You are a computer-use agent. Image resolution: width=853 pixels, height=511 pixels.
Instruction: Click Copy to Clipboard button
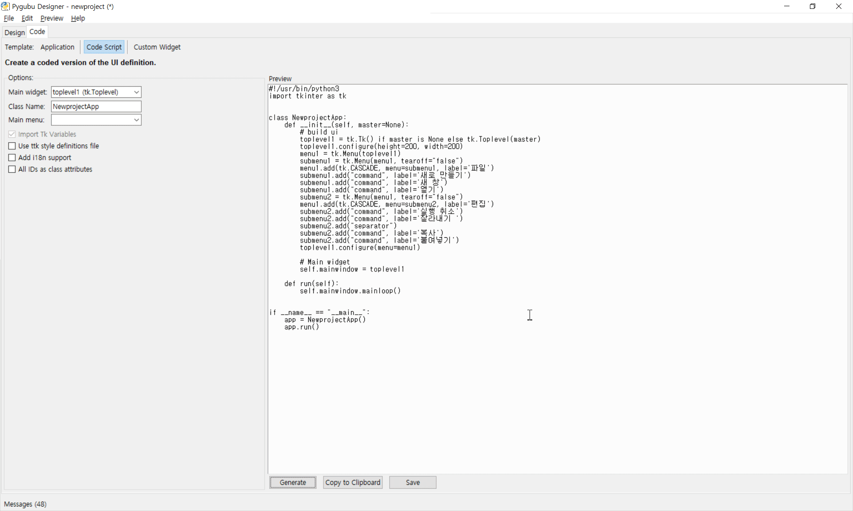point(353,483)
